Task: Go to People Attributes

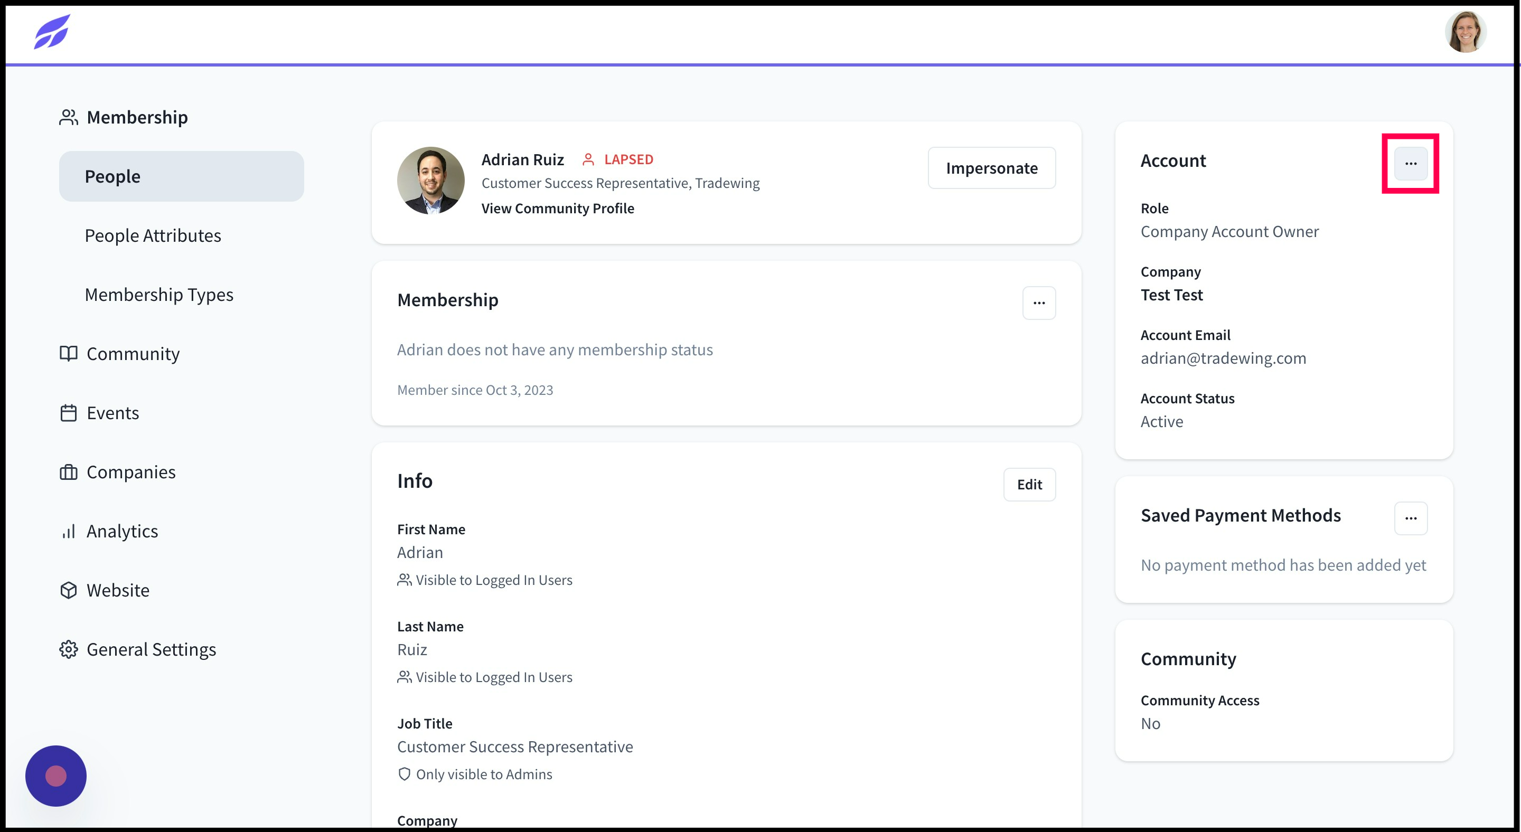Action: [153, 235]
